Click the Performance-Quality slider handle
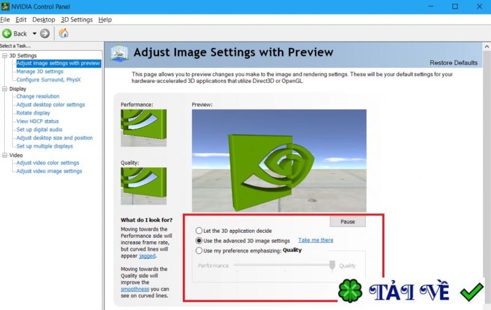 point(332,266)
